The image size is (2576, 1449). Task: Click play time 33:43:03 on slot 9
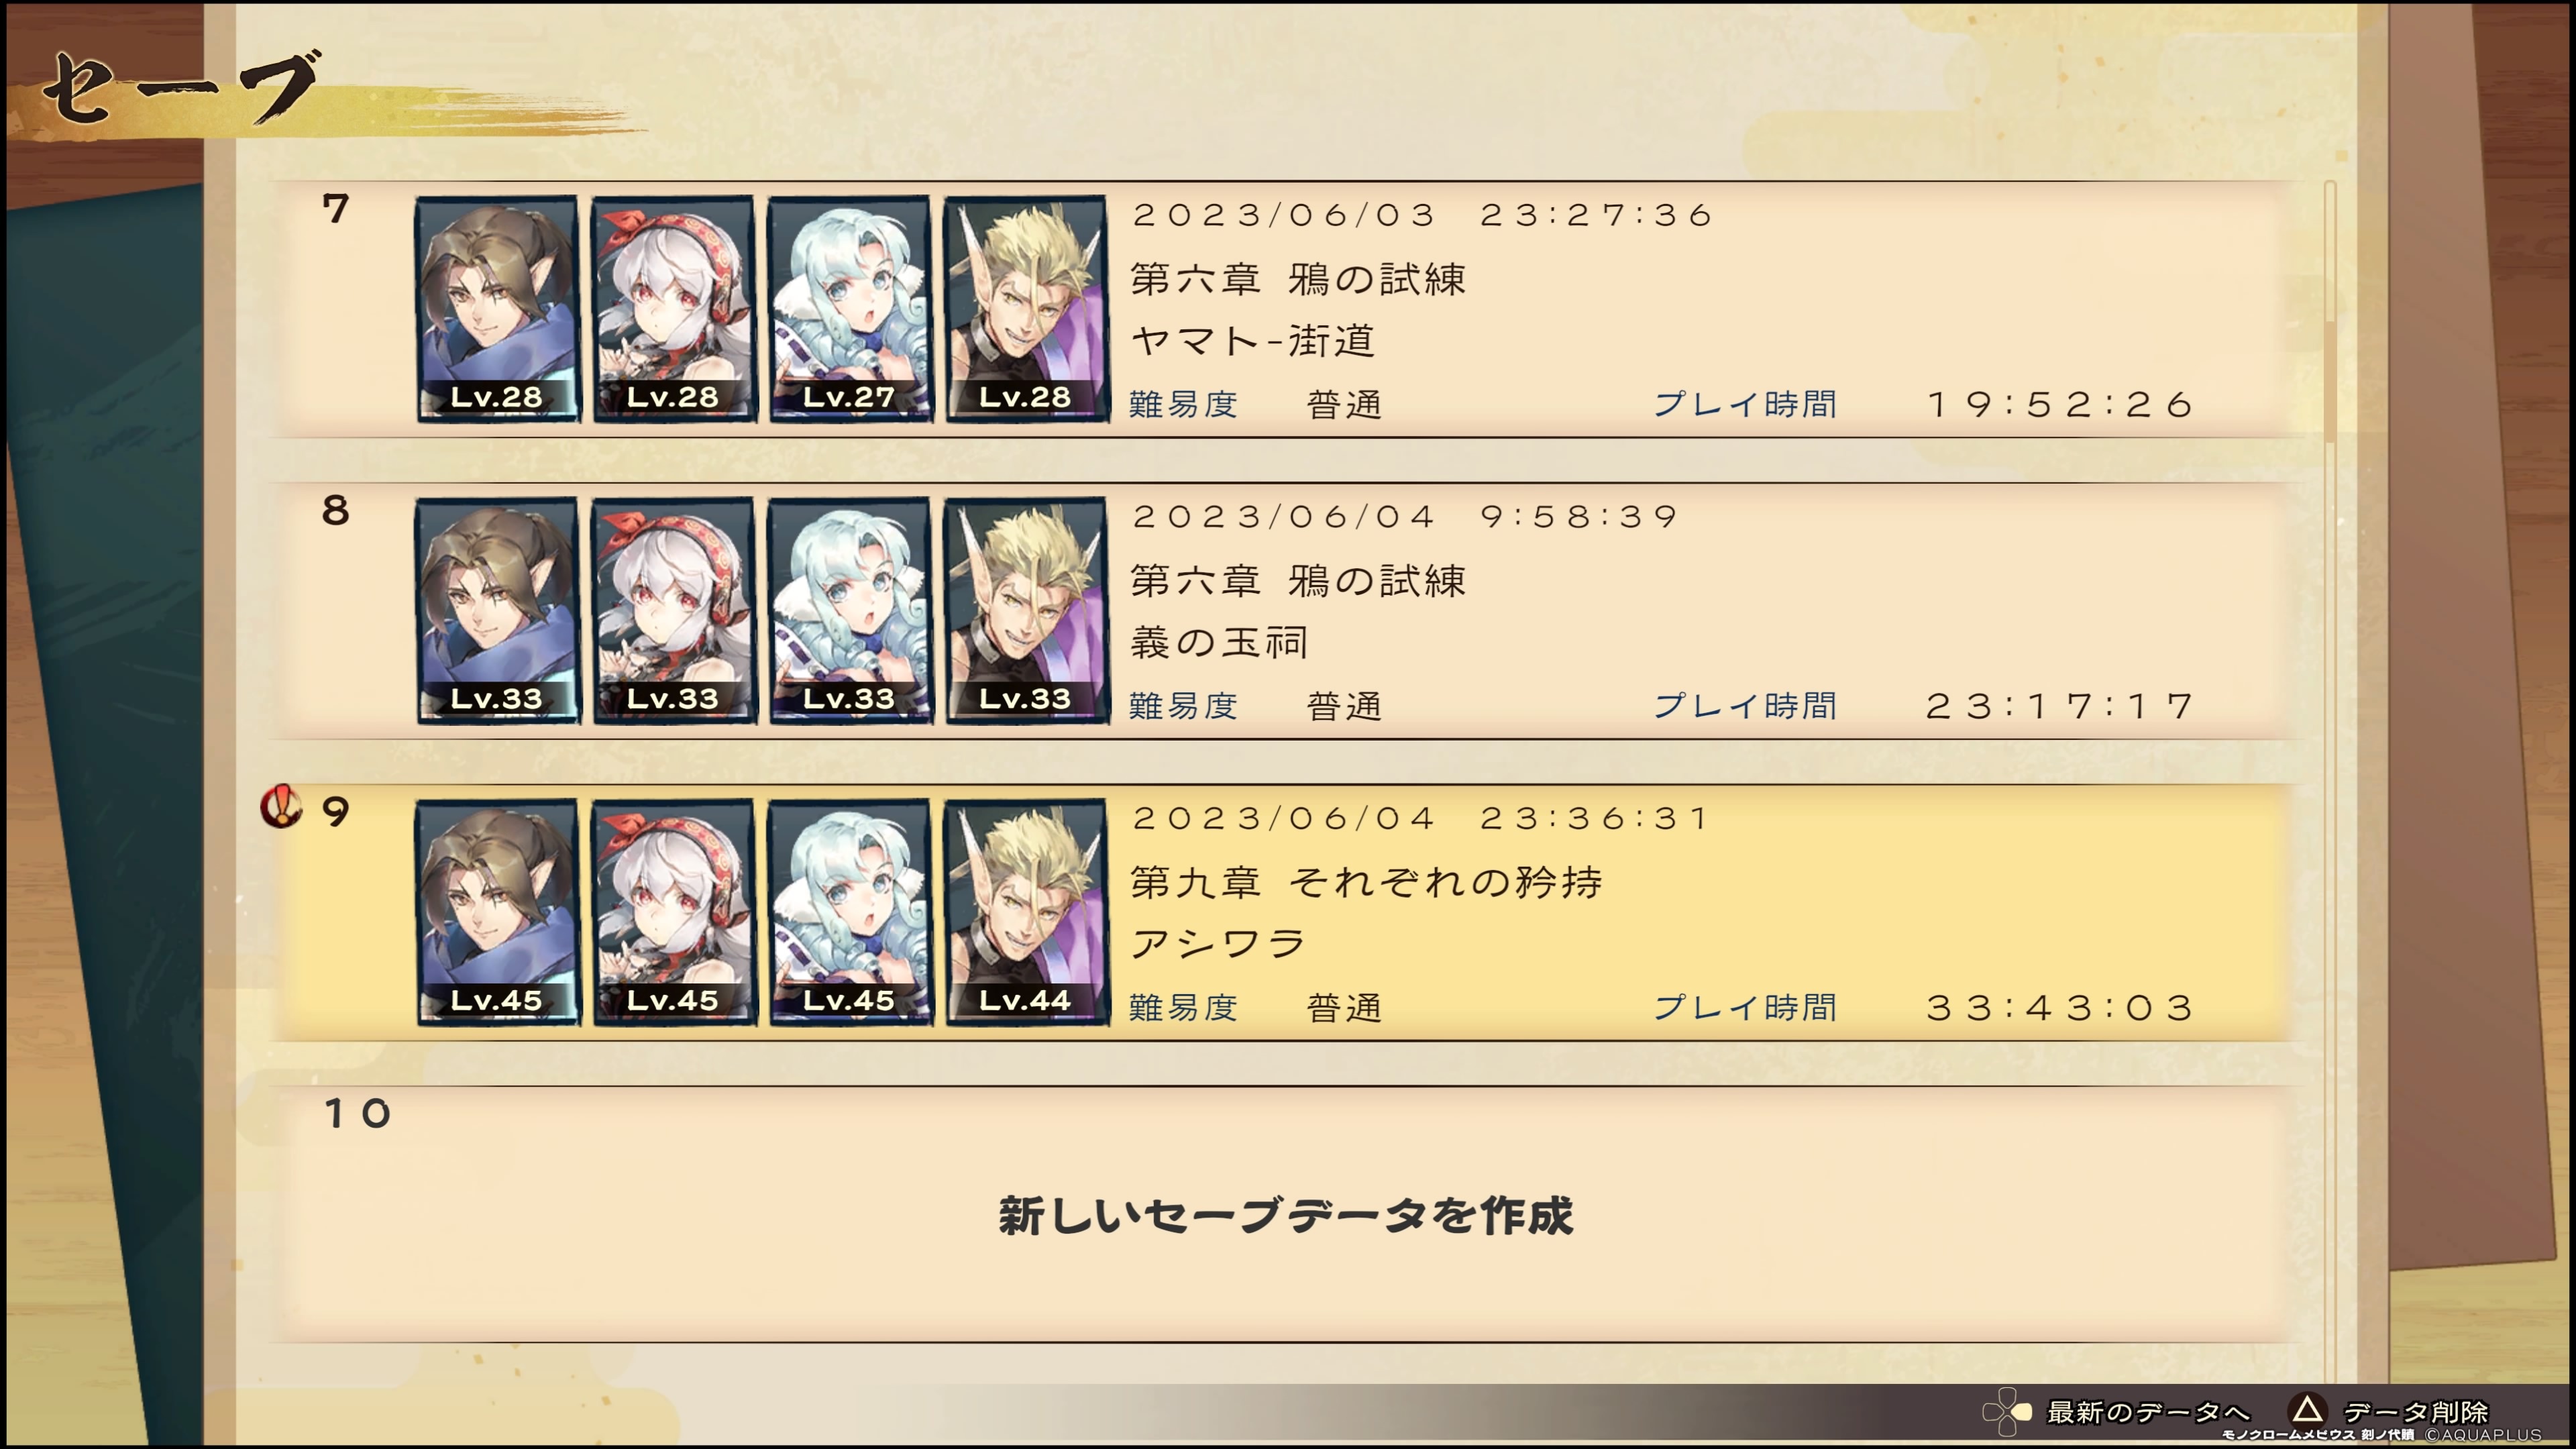[x=2060, y=1007]
